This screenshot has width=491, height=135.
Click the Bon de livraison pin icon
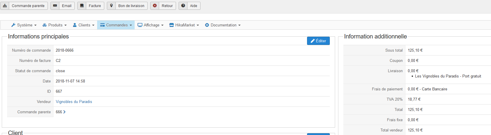[x=111, y=6]
